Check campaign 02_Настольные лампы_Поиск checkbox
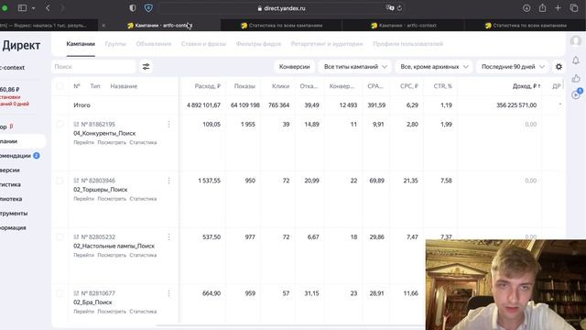The height and width of the screenshot is (330, 586). (x=60, y=237)
